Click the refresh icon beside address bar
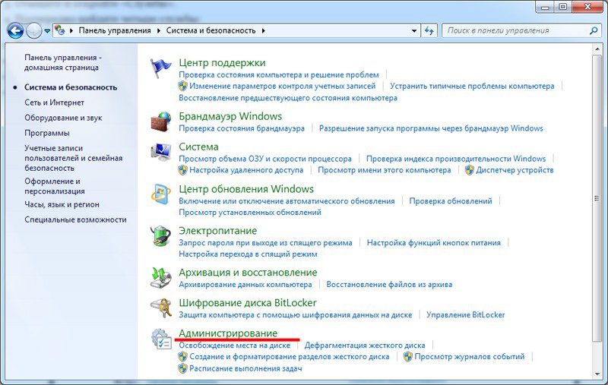The height and width of the screenshot is (385, 608). point(429,30)
